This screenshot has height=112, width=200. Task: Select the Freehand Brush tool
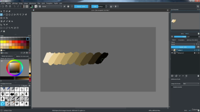click(x=1, y=15)
